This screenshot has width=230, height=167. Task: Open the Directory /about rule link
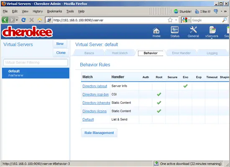[x=95, y=86]
